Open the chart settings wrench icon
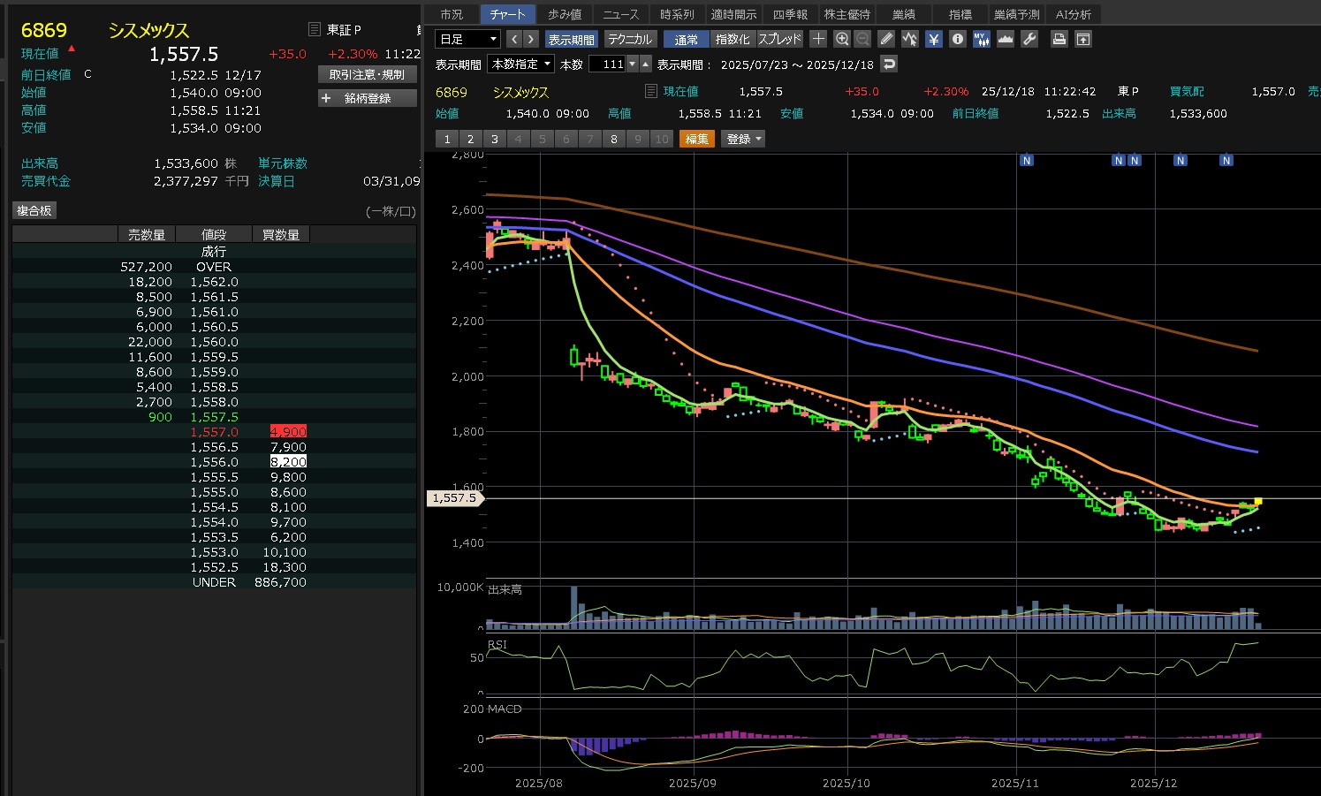 1029,39
